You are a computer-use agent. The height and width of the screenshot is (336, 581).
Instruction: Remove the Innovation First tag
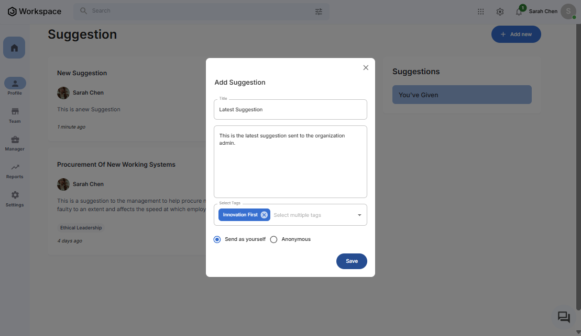tap(264, 215)
